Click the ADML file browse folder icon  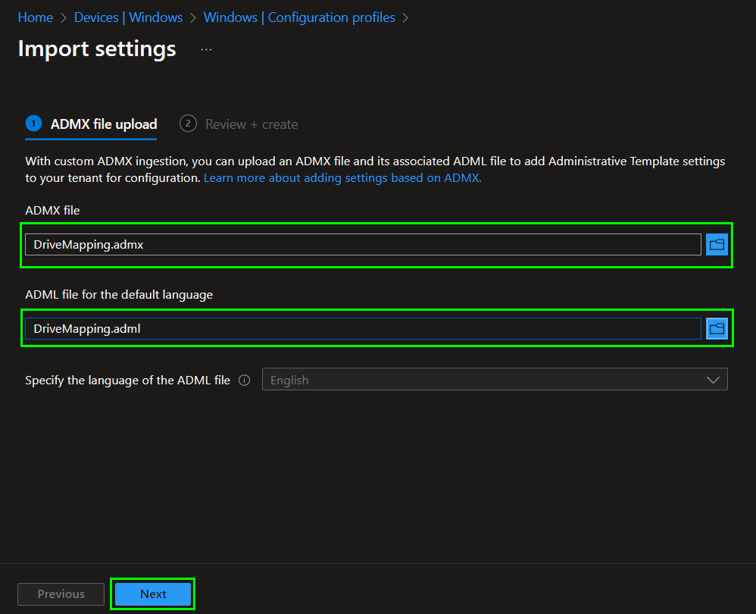(x=717, y=328)
